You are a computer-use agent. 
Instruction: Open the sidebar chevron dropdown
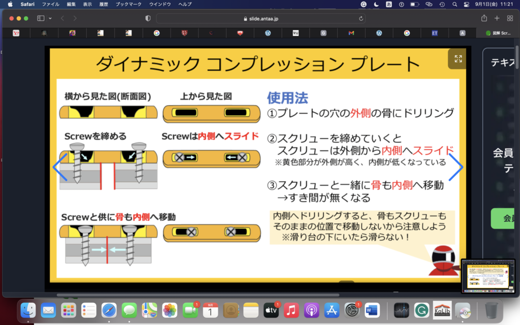(x=50, y=18)
